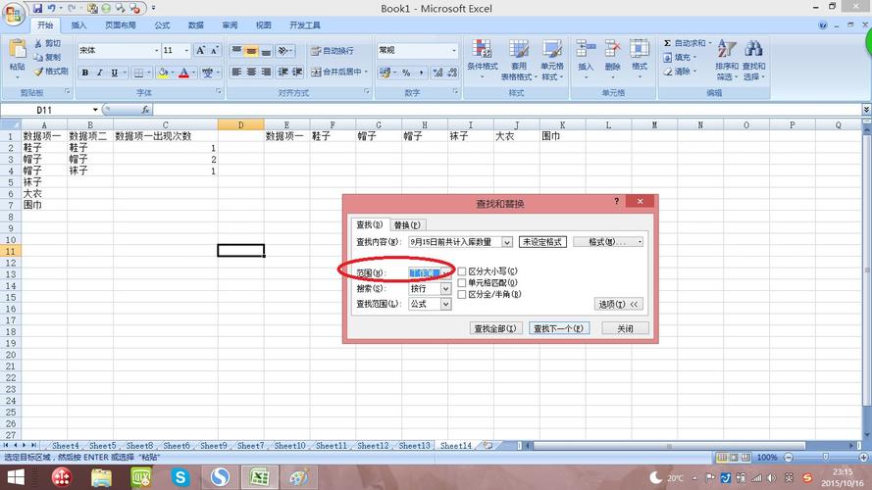Screen dimensions: 872x490
Task: Open Cell Styles (单元格样式)
Action: pos(552,60)
